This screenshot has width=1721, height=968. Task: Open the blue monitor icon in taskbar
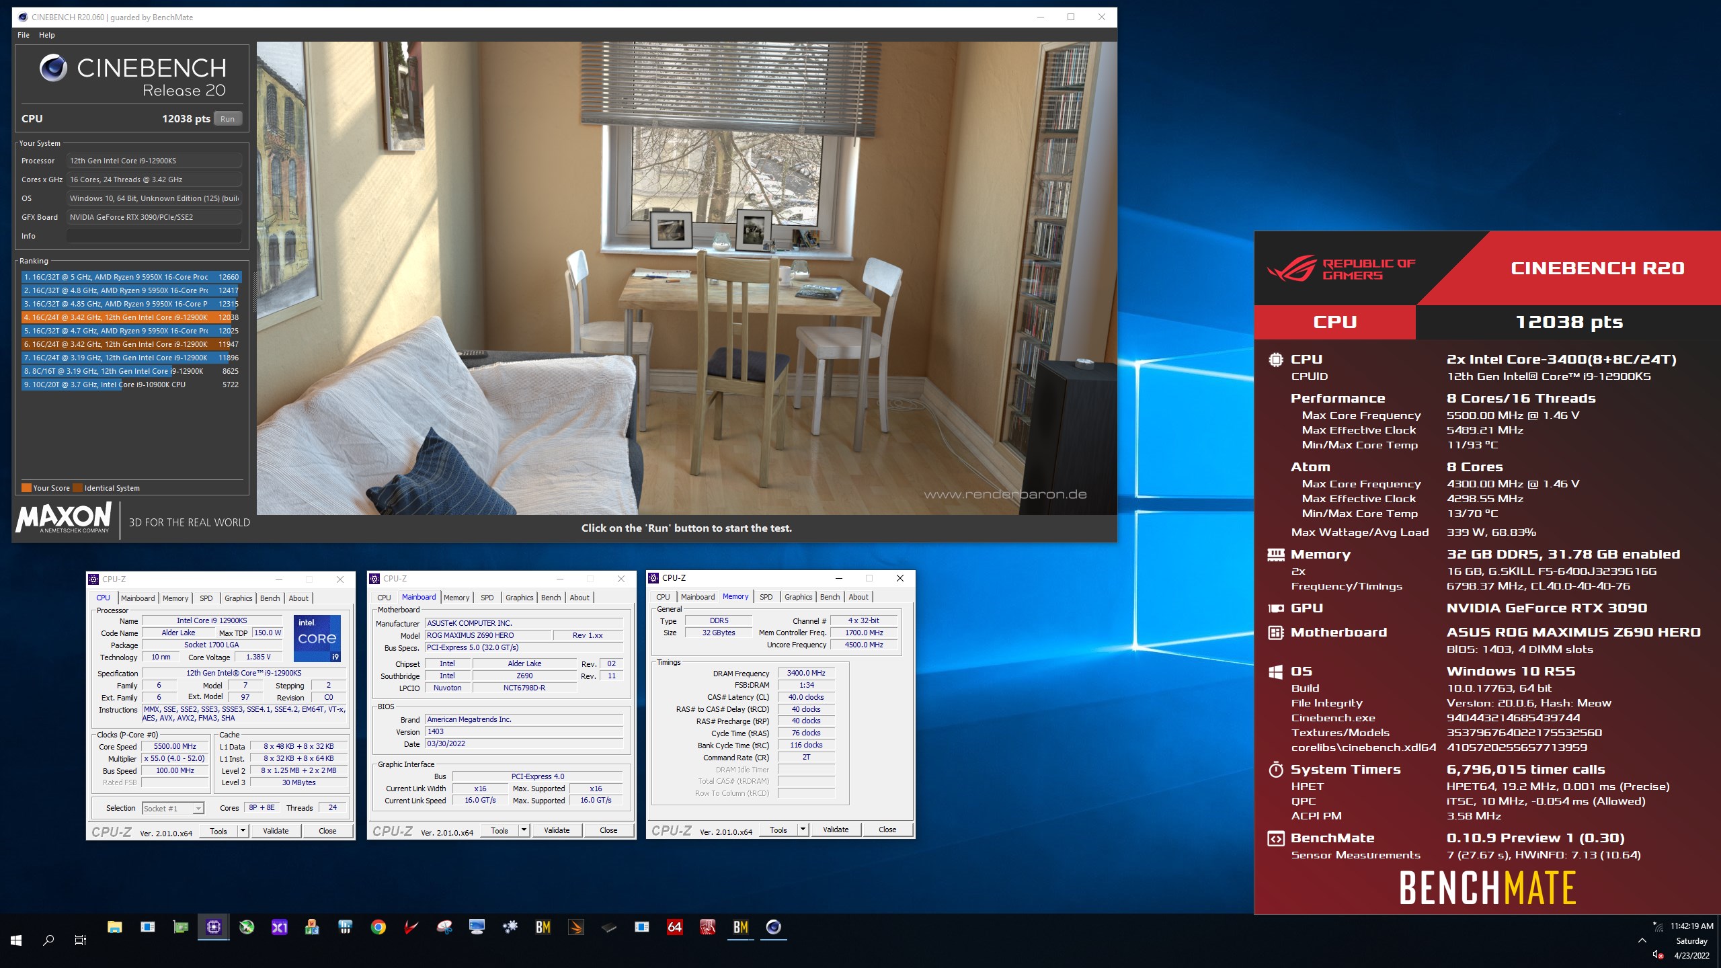[x=477, y=928]
